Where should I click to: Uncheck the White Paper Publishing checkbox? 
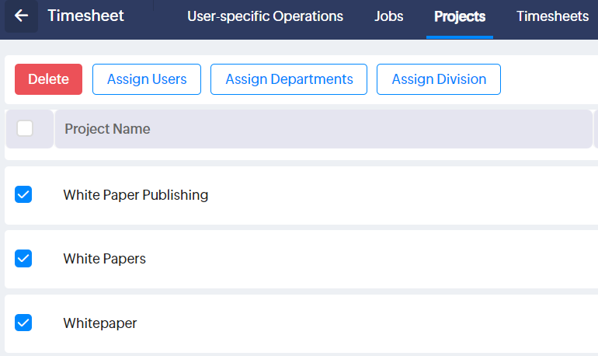coord(23,194)
